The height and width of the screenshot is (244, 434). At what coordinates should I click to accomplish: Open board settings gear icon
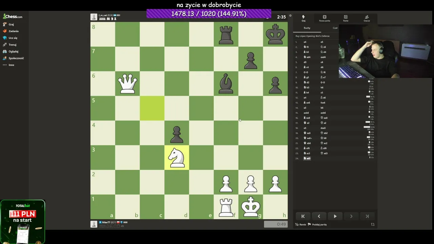[290, 16]
